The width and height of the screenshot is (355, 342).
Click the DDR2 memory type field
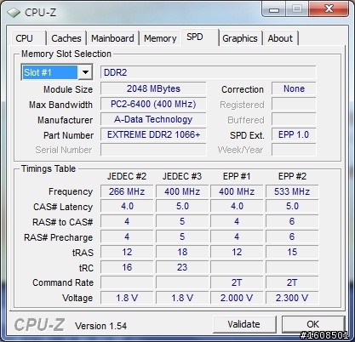[x=209, y=72]
